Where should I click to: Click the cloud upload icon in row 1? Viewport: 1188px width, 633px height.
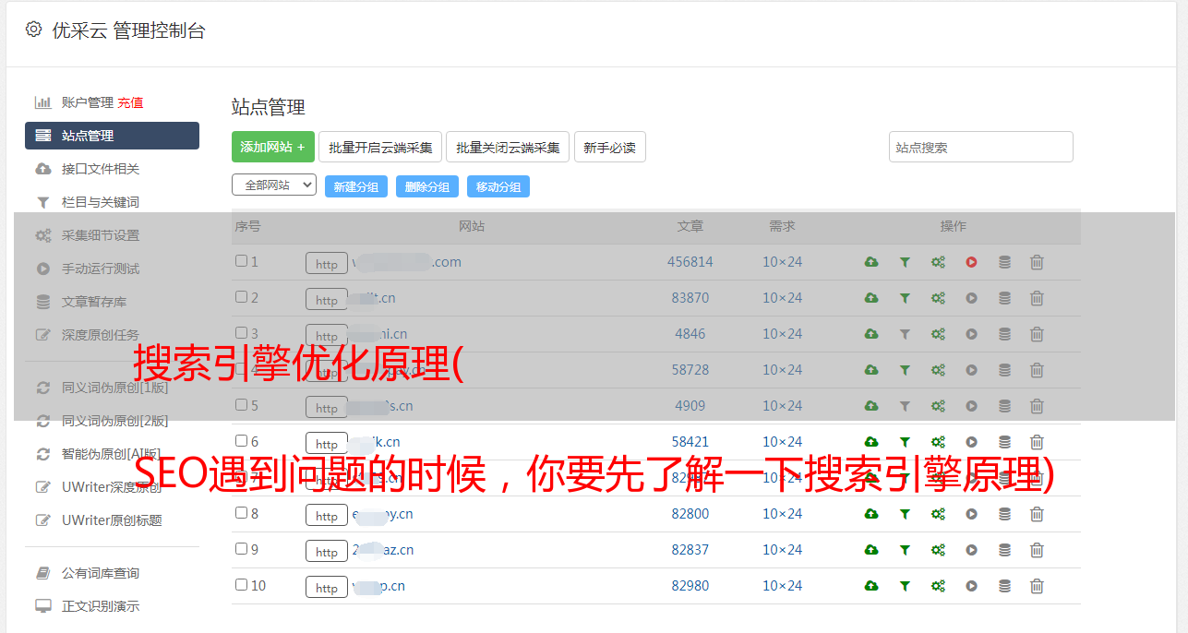click(871, 262)
